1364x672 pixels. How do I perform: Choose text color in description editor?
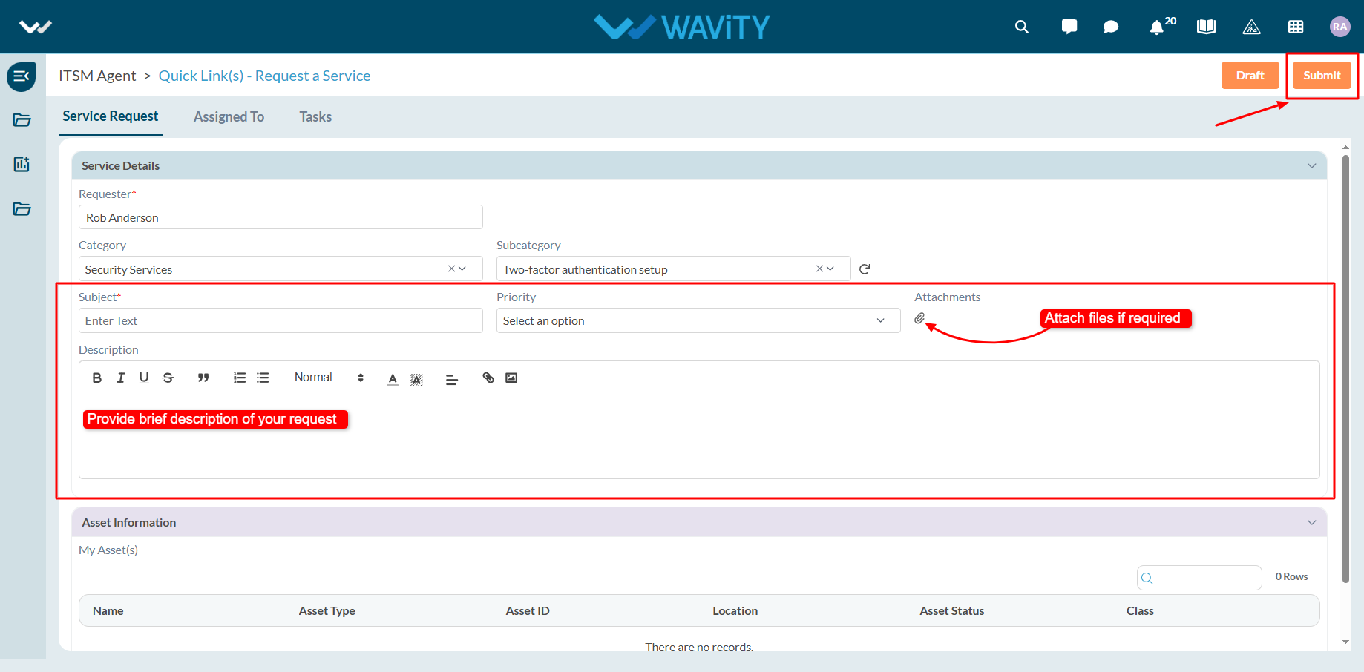pos(393,379)
